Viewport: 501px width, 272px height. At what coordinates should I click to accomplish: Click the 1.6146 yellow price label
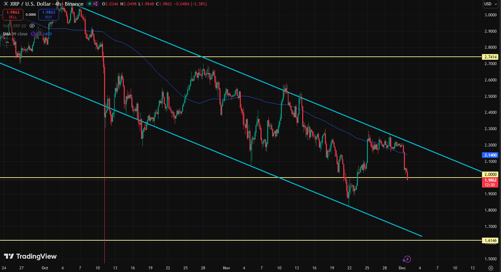pyautogui.click(x=490, y=241)
